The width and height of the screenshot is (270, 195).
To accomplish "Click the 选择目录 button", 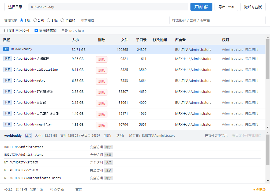I will (x=15, y=7).
